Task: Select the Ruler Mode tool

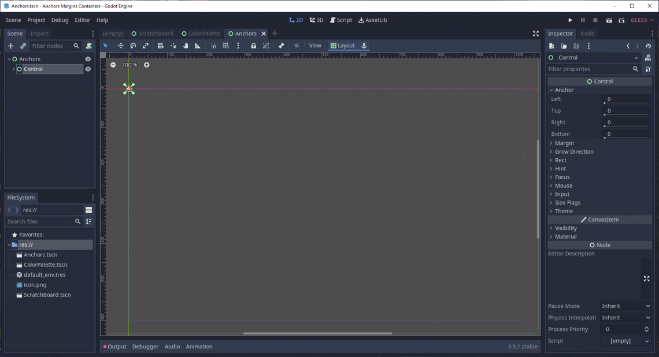Action: click(198, 46)
